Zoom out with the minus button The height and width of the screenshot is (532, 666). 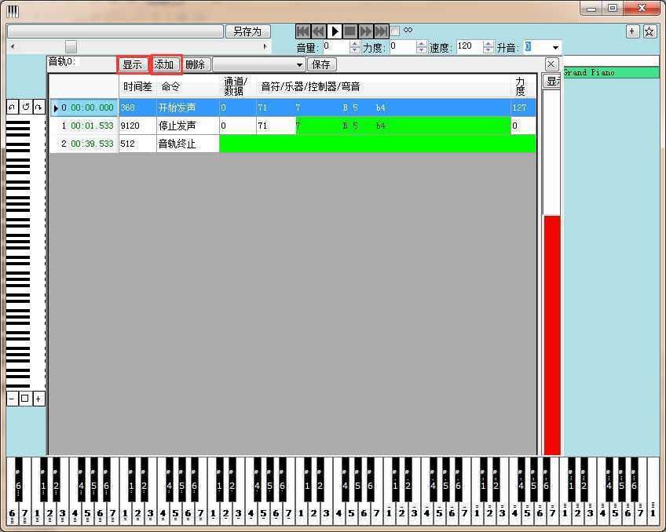click(x=12, y=399)
